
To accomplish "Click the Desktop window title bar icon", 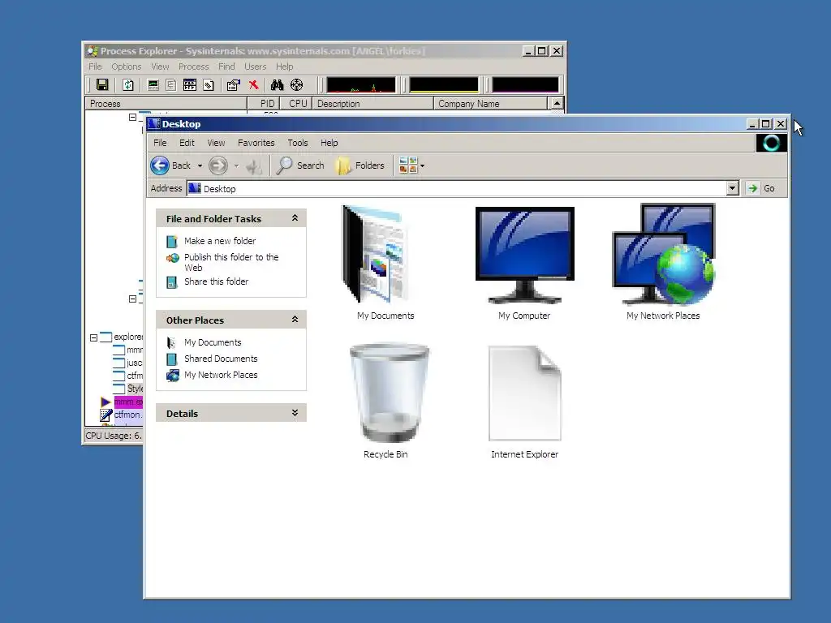I will pyautogui.click(x=153, y=123).
